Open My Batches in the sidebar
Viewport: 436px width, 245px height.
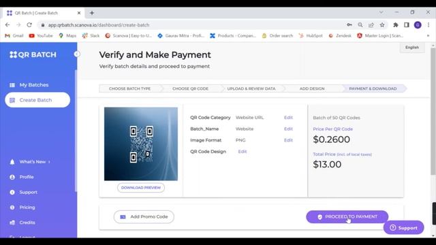(x=34, y=85)
